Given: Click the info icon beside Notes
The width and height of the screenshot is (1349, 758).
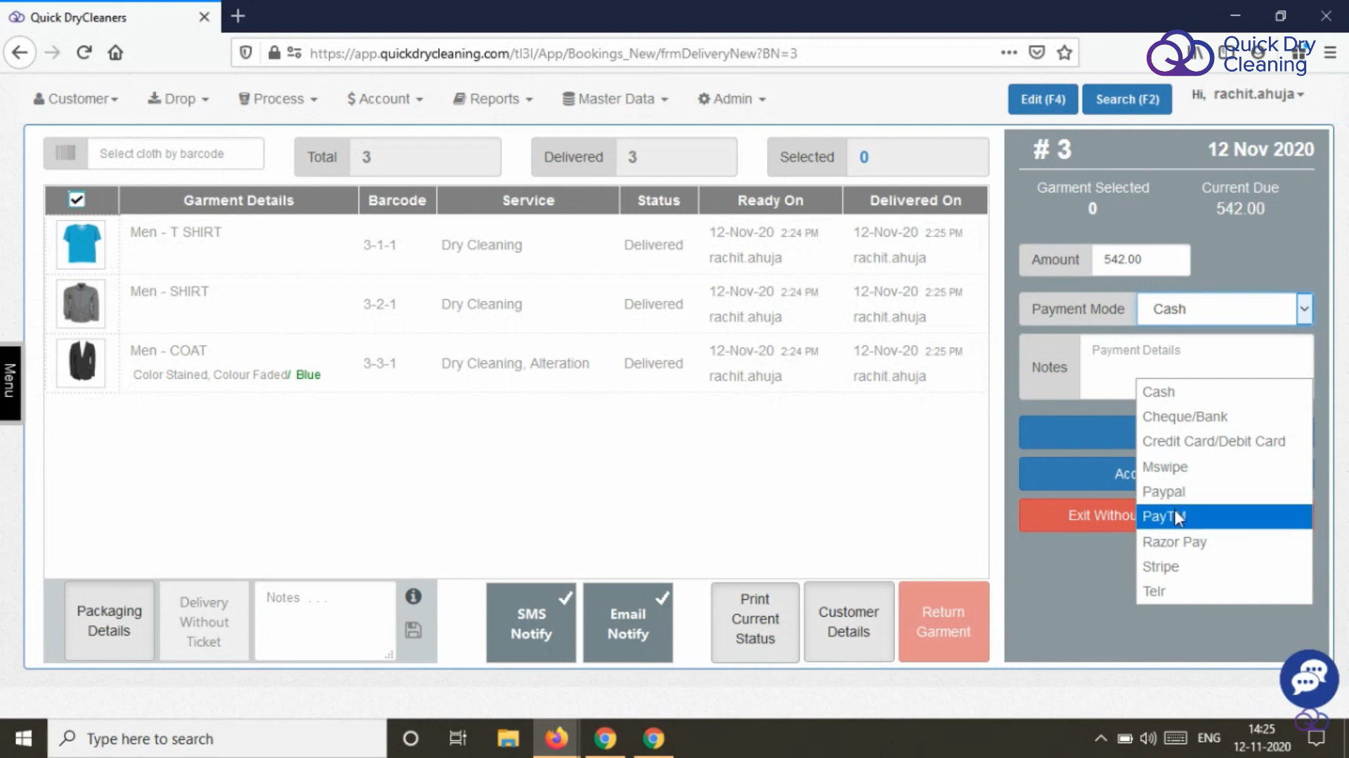Looking at the screenshot, I should click(x=413, y=597).
